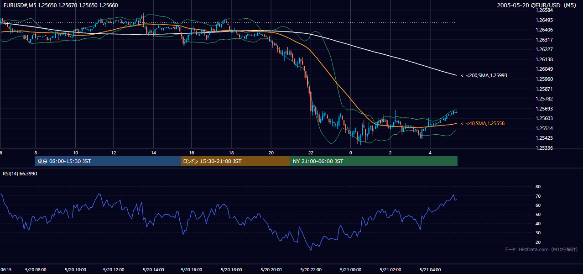The height and width of the screenshot is (274, 583).
Task: Click hour tick 8 under price chart
Action: click(x=36, y=153)
